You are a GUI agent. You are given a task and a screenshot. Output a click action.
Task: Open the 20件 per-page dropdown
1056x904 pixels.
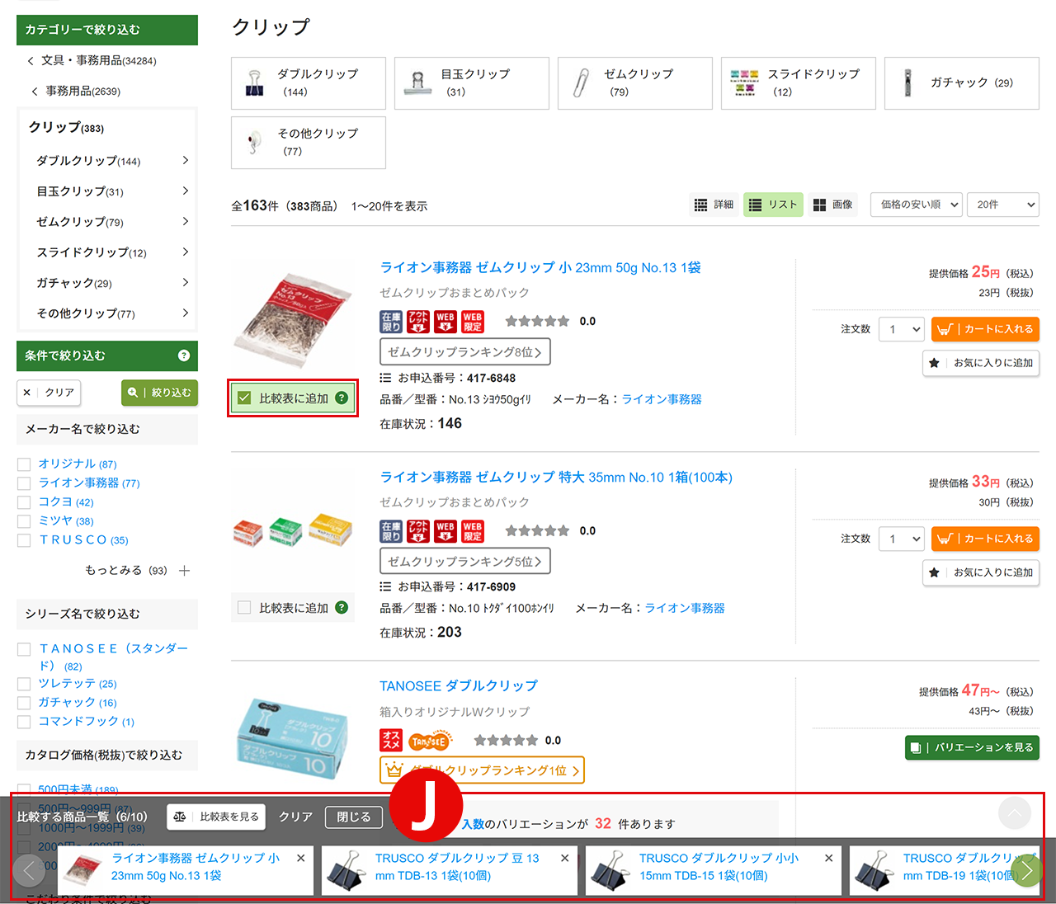point(1003,205)
